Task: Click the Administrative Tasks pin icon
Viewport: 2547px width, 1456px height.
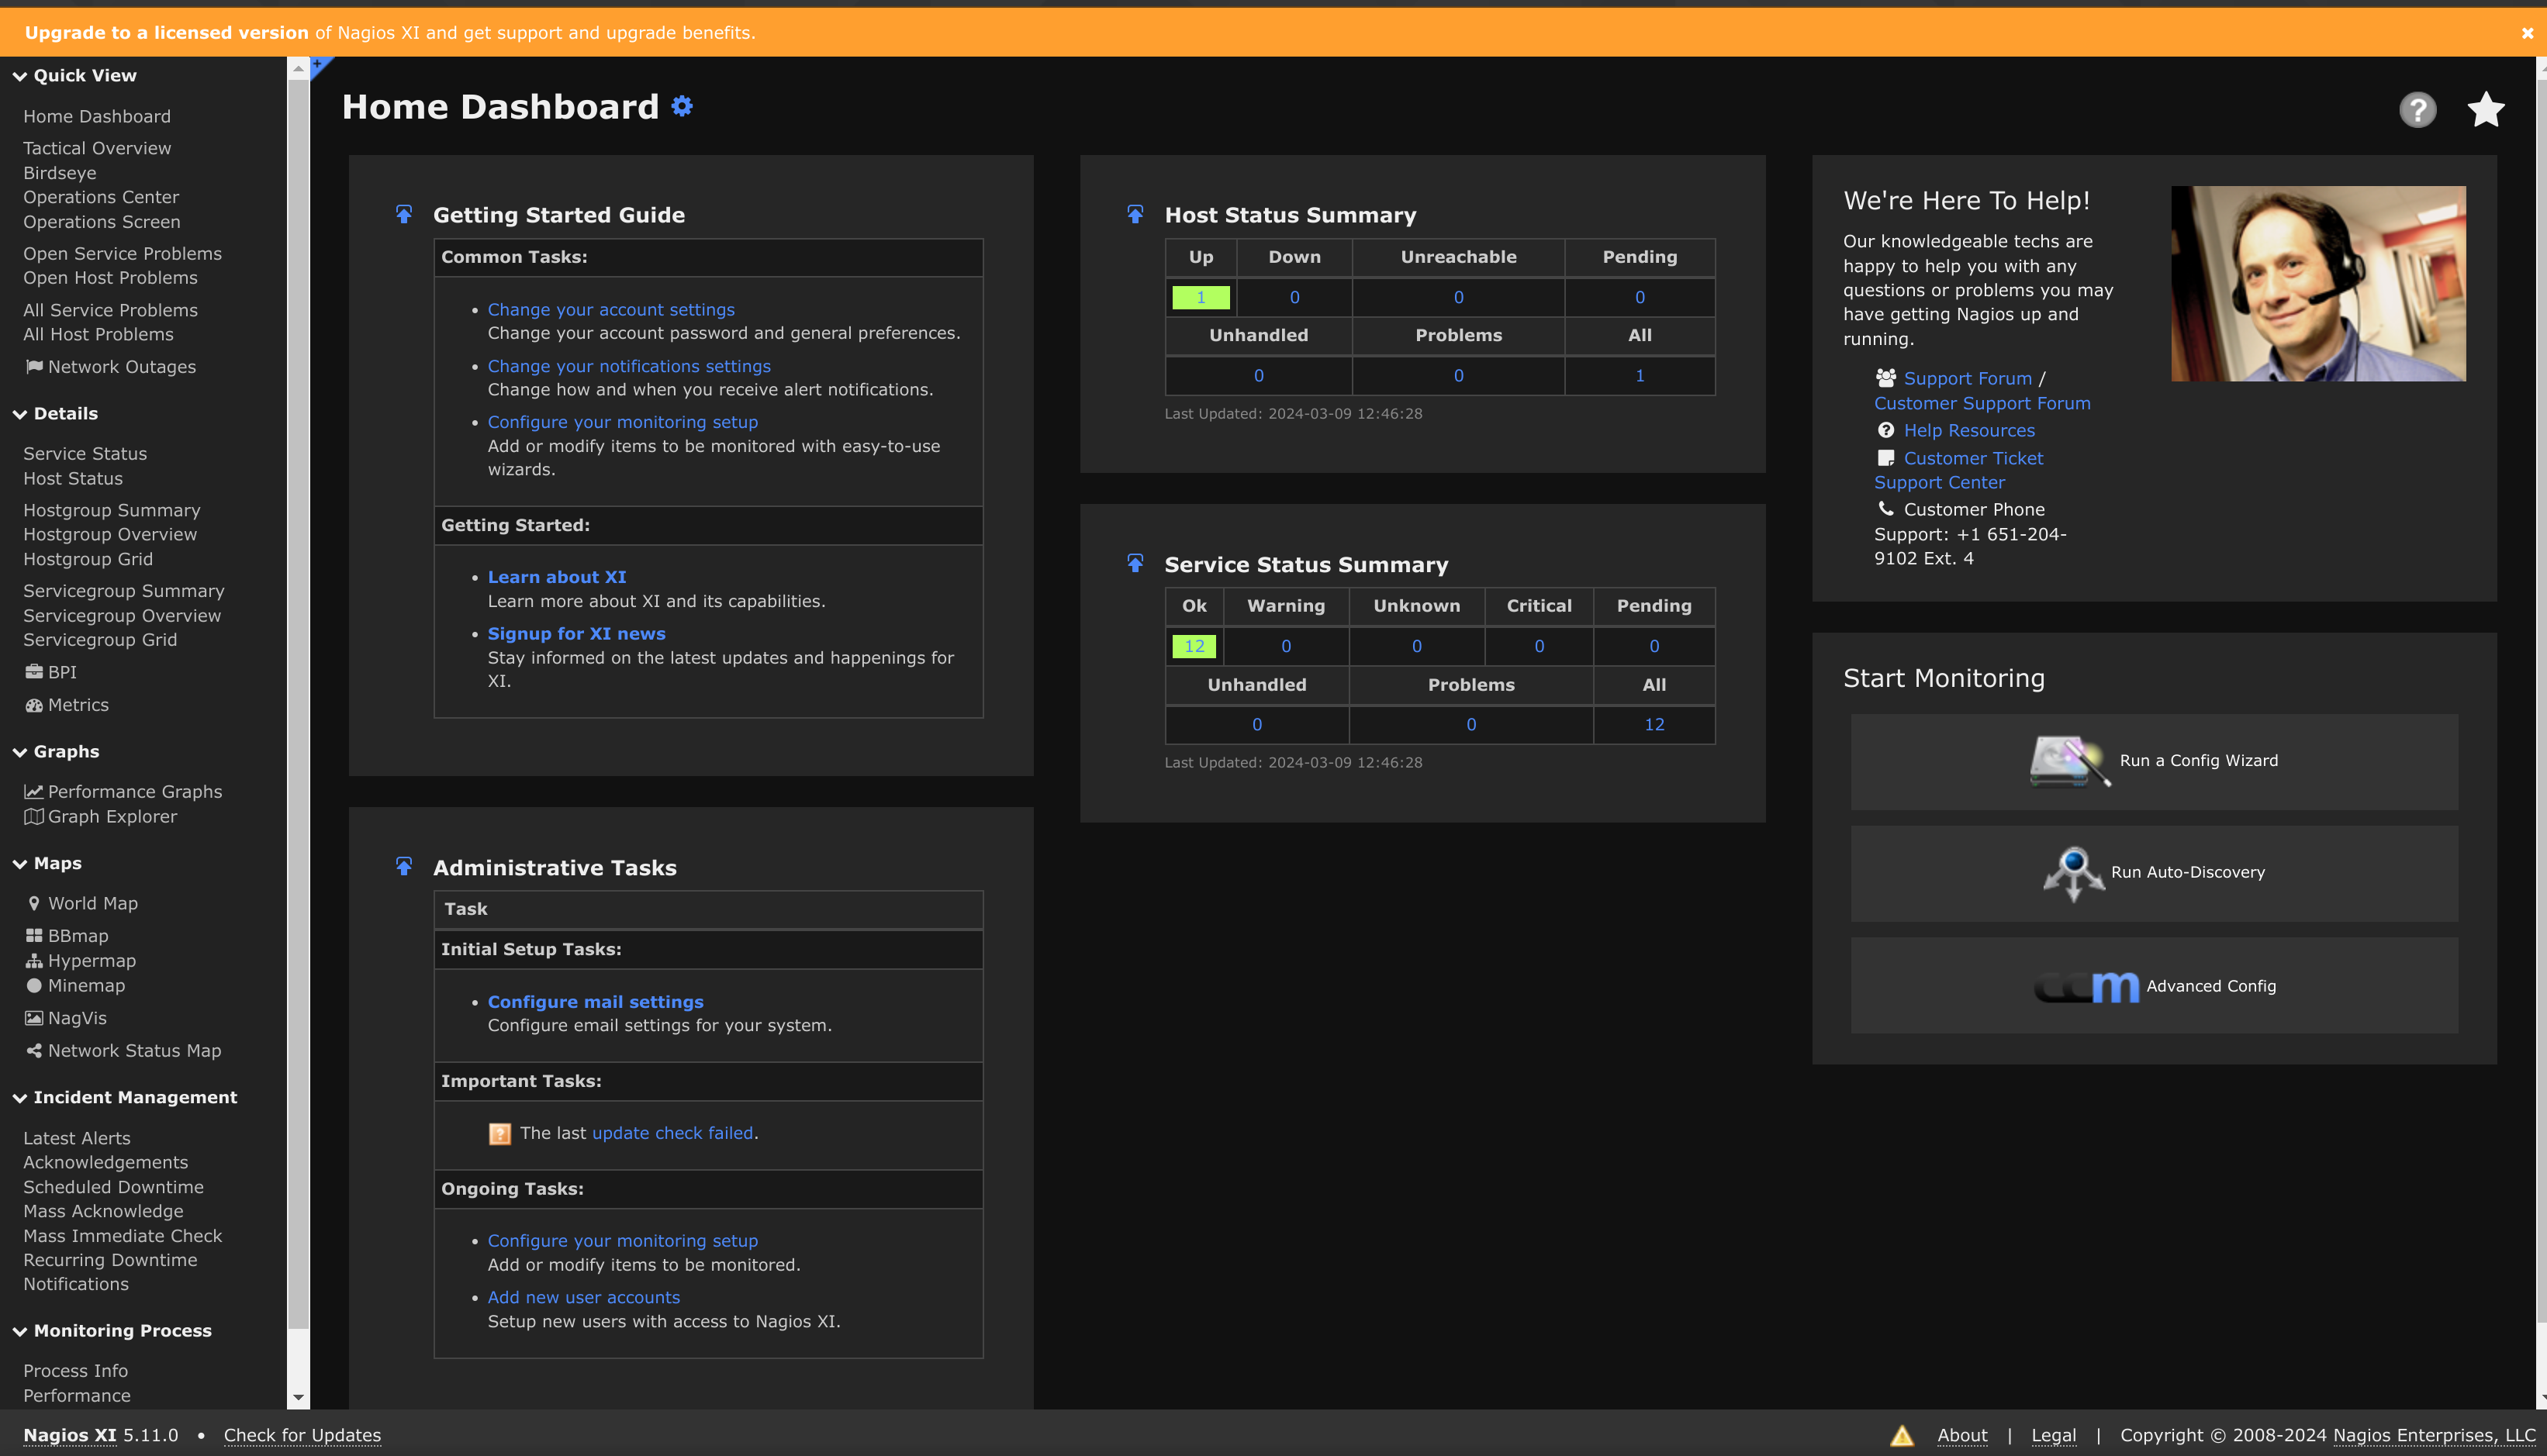Action: point(404,866)
